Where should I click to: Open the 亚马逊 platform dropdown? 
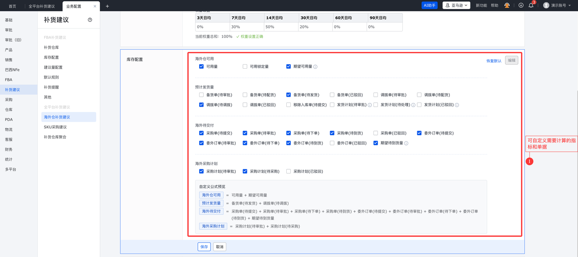[455, 5]
